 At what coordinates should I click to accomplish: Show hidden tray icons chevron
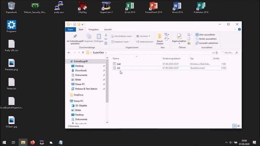pos(226,142)
